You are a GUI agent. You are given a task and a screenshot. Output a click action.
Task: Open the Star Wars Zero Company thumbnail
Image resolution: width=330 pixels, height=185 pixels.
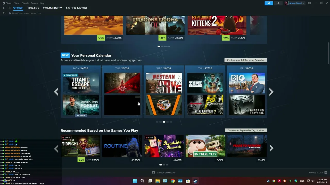205,83
